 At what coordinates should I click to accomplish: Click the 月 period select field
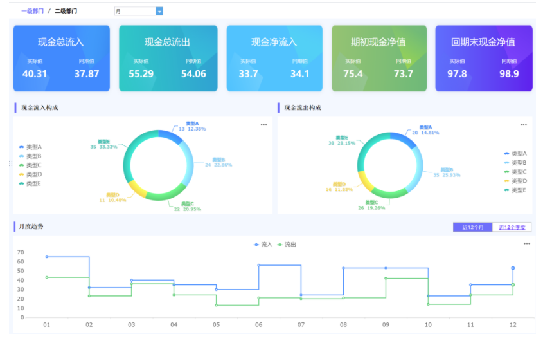click(x=139, y=12)
